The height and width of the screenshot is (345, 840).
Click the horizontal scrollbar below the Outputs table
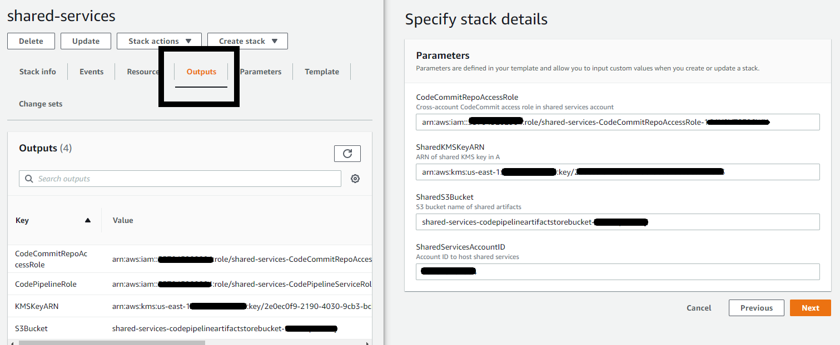pyautogui.click(x=111, y=342)
